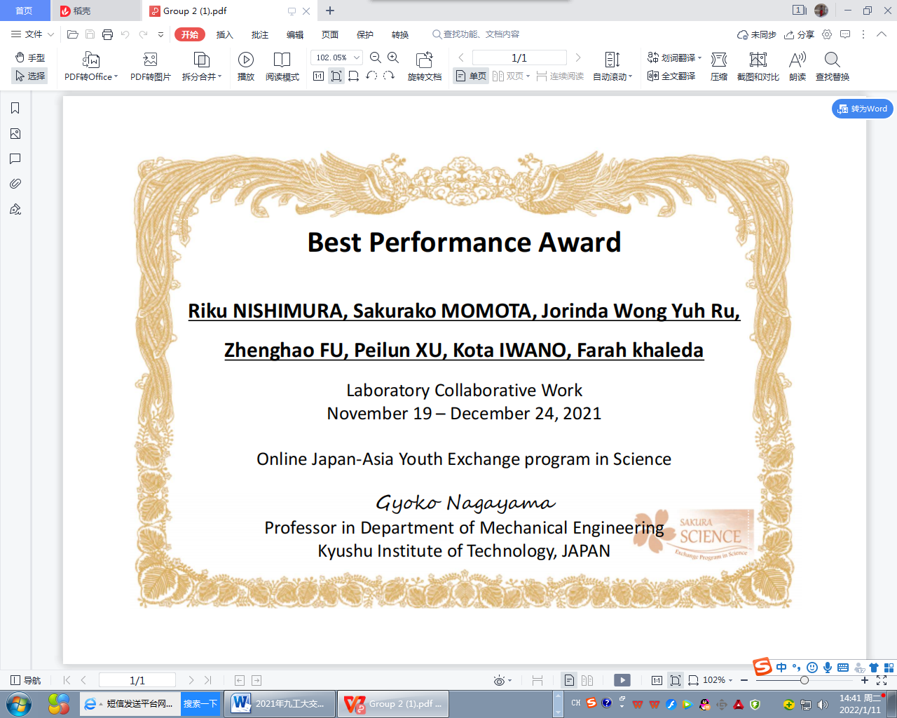Toggle 单页 (Single page) view
The image size is (897, 718).
(x=471, y=76)
